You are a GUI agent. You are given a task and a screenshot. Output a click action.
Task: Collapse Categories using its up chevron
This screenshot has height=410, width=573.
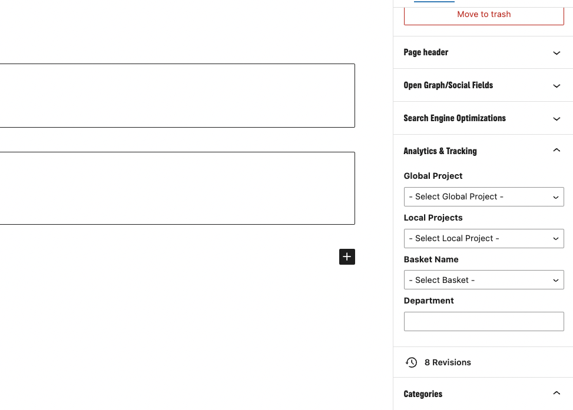[556, 393]
